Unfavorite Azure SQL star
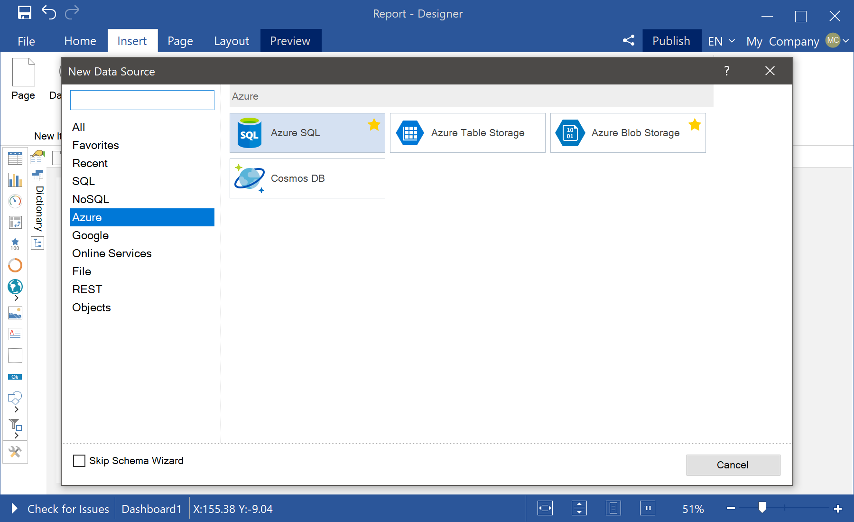 [x=374, y=125]
